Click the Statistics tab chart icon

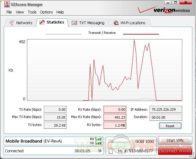[42, 22]
